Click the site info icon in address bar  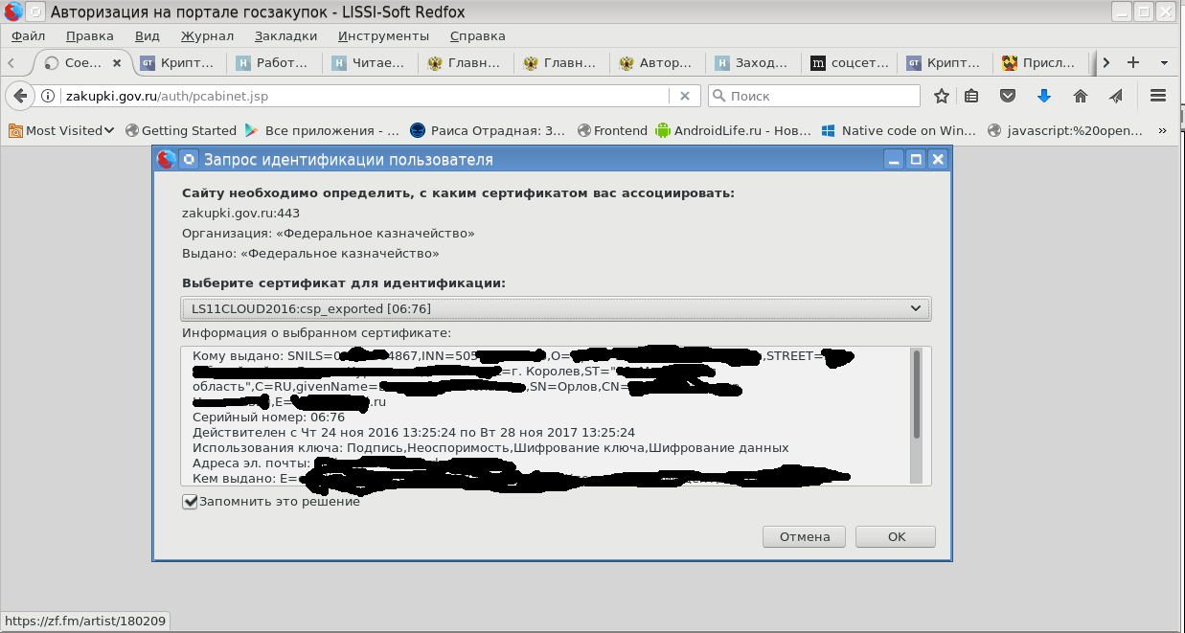click(x=45, y=96)
